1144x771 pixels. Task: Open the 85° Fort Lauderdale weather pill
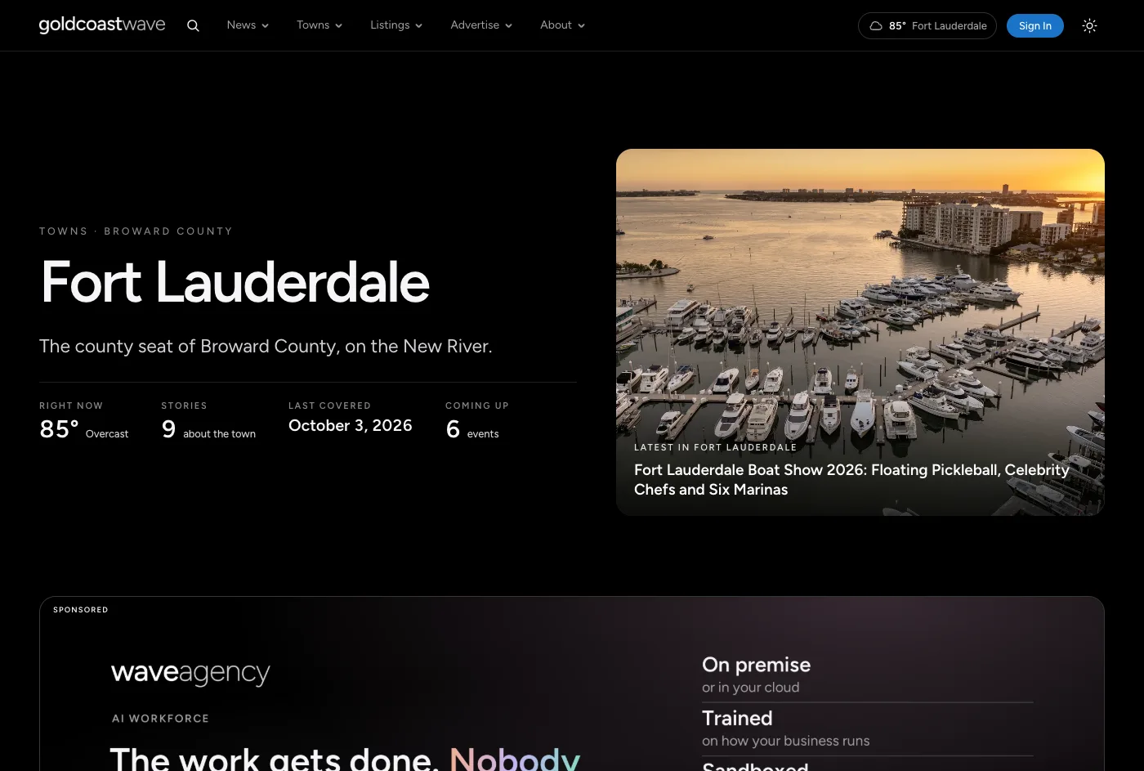(927, 25)
